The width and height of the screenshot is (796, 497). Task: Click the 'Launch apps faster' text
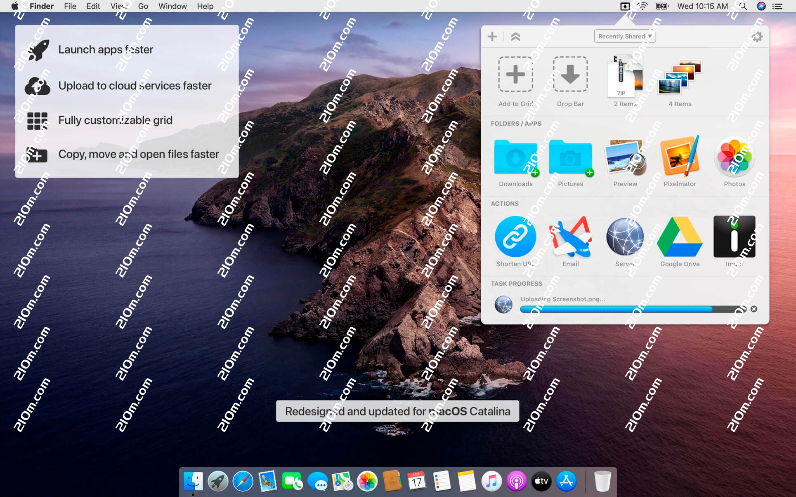[106, 49]
